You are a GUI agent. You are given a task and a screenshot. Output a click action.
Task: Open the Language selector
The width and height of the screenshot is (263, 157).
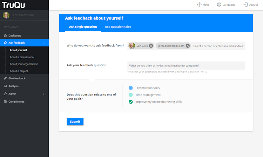tap(226, 5)
